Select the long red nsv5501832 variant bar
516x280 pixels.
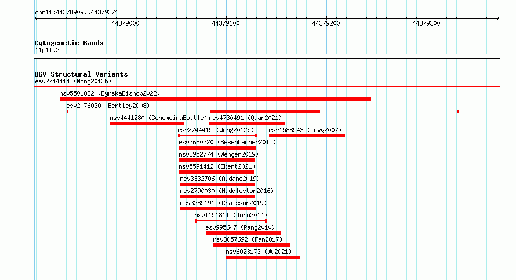(x=215, y=99)
